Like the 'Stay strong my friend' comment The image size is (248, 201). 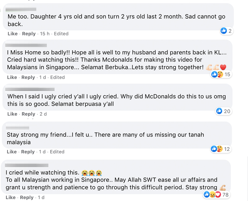(x=12, y=152)
